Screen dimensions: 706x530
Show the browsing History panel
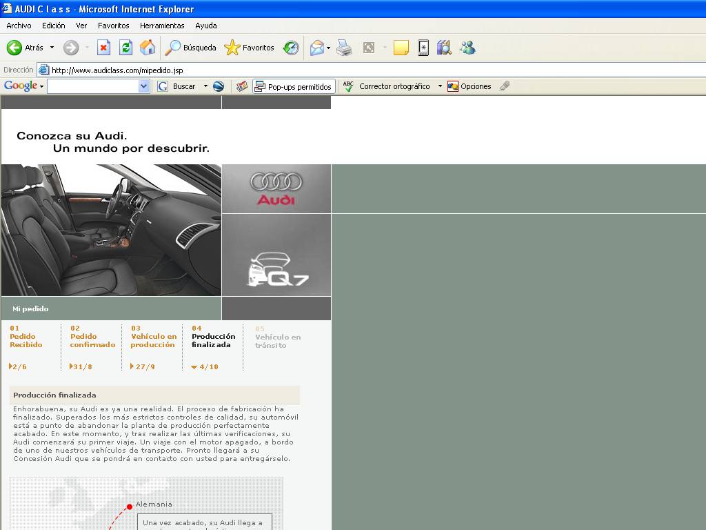tap(291, 48)
